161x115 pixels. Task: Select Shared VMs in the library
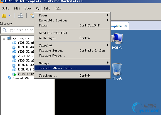click(21, 78)
